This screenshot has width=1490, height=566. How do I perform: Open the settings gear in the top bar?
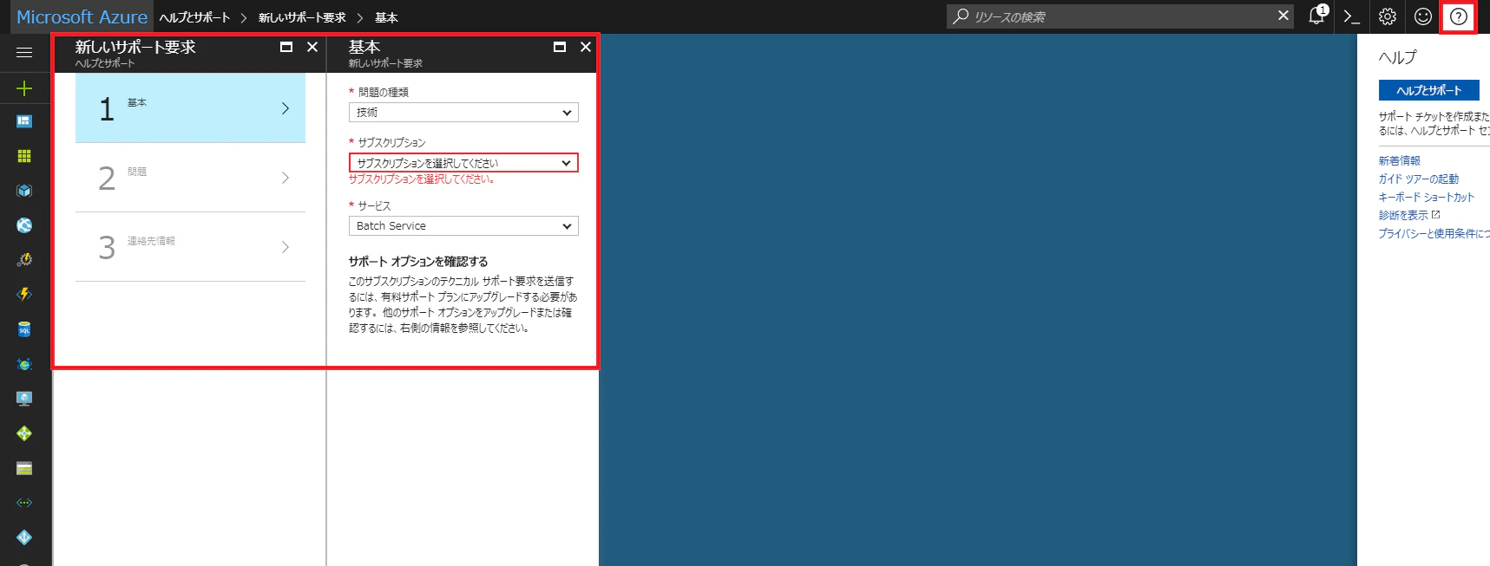[x=1388, y=16]
